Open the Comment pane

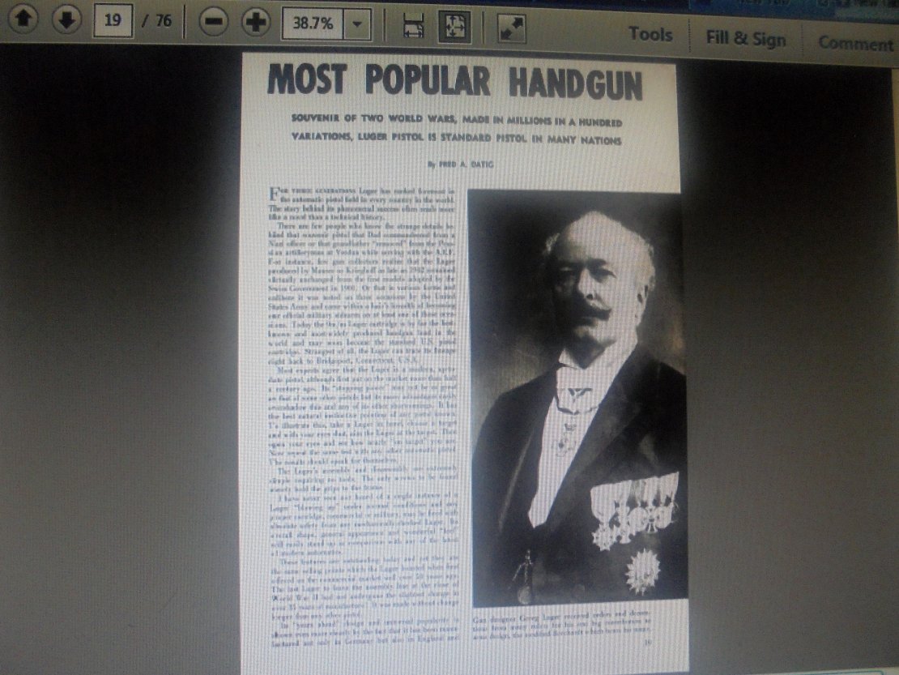pyautogui.click(x=855, y=43)
